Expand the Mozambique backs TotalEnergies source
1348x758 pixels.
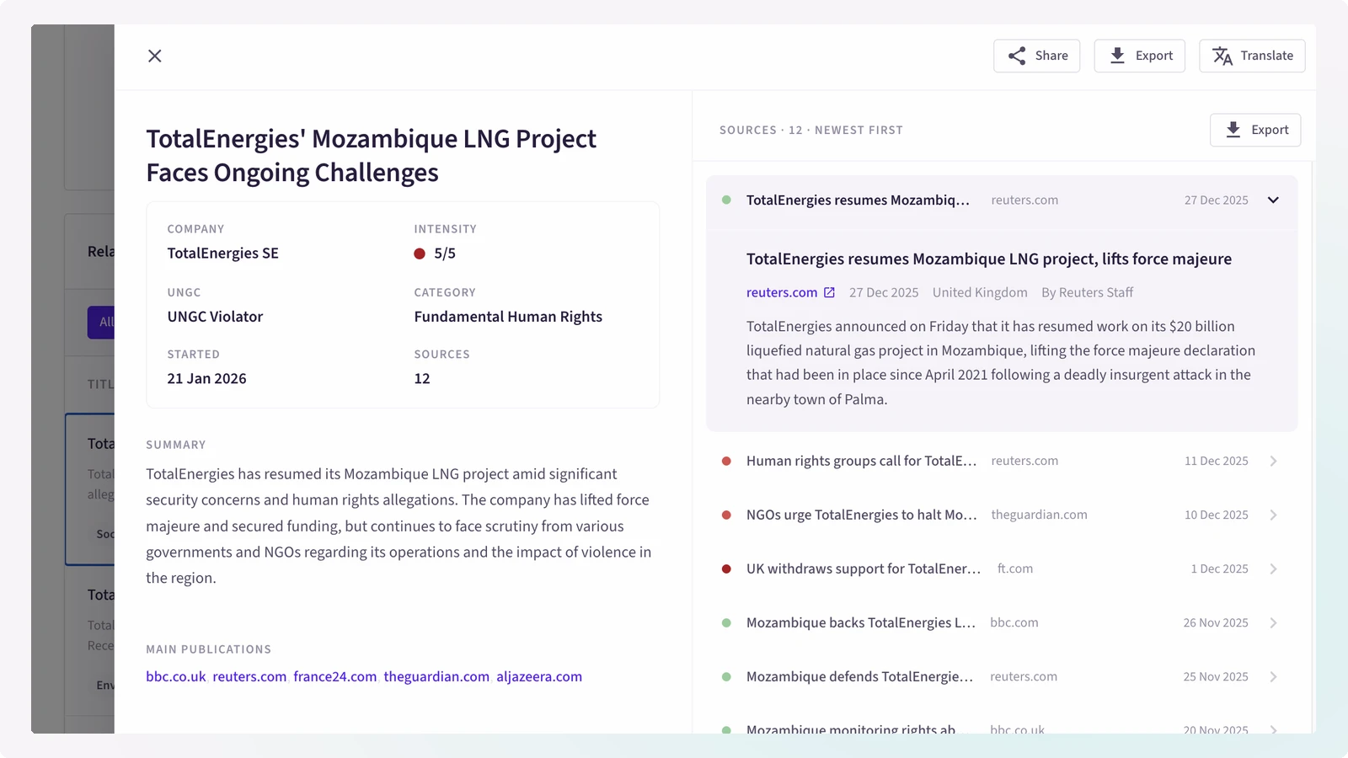(x=1273, y=623)
